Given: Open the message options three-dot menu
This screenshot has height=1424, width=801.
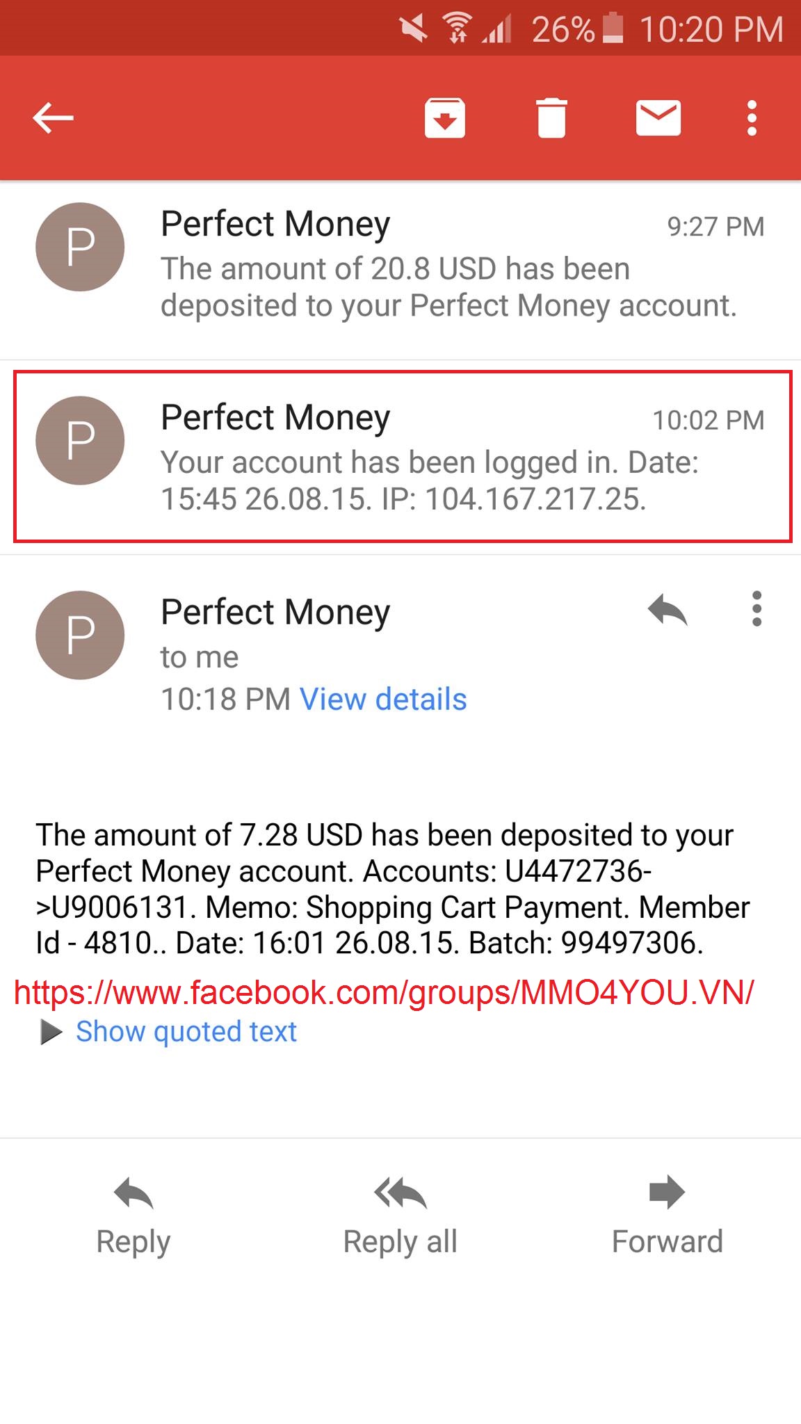Looking at the screenshot, I should (x=756, y=609).
